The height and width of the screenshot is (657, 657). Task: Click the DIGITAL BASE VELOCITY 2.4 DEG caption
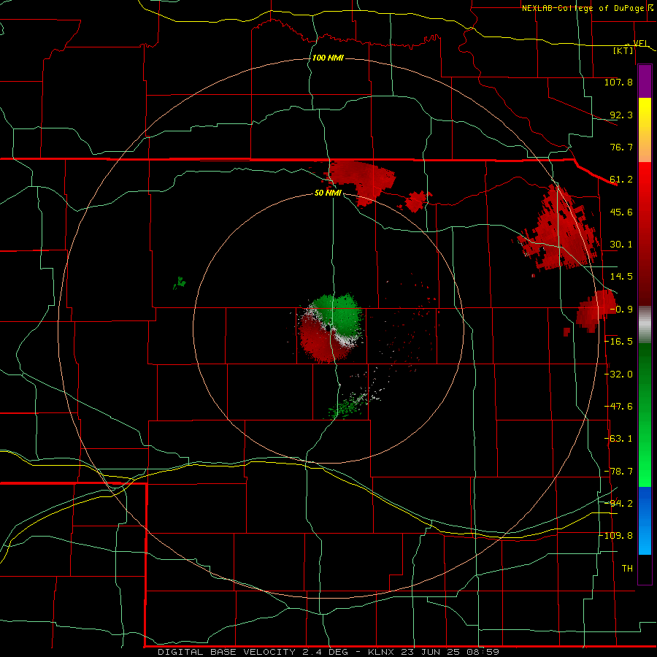[253, 652]
